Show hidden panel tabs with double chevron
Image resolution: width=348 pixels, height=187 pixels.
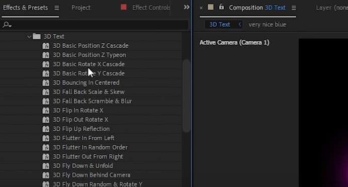pos(187,8)
